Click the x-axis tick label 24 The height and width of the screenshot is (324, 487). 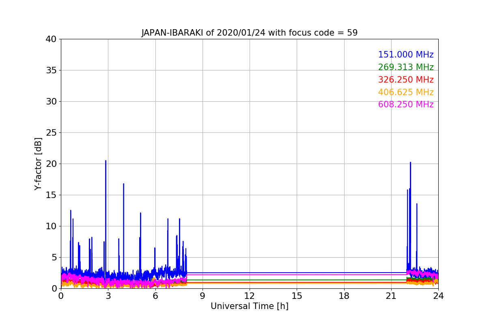(438, 296)
